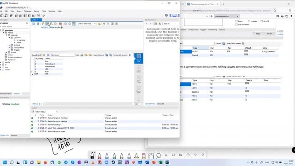This screenshot has height=166, width=295.
Task: Collapse the Columns node under catalogs
Action: [x=9, y=38]
